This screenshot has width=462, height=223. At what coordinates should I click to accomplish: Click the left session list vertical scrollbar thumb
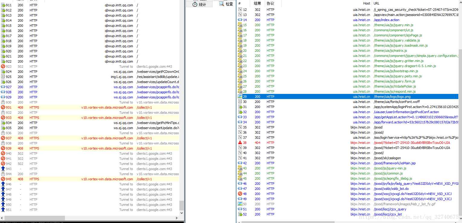[181, 206]
